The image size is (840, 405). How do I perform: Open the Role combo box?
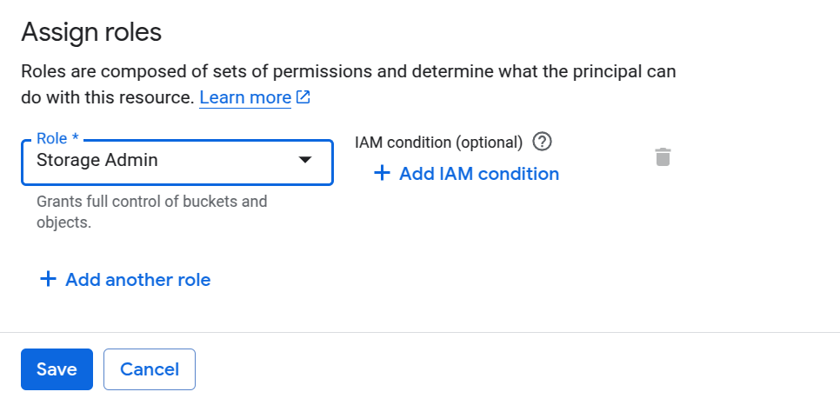pos(177,163)
